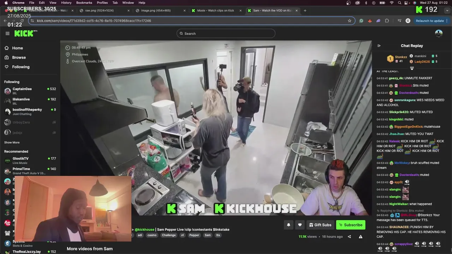This screenshot has width=452, height=254.
Task: Click the Wi-Fi status icon
Action: click(392, 2)
